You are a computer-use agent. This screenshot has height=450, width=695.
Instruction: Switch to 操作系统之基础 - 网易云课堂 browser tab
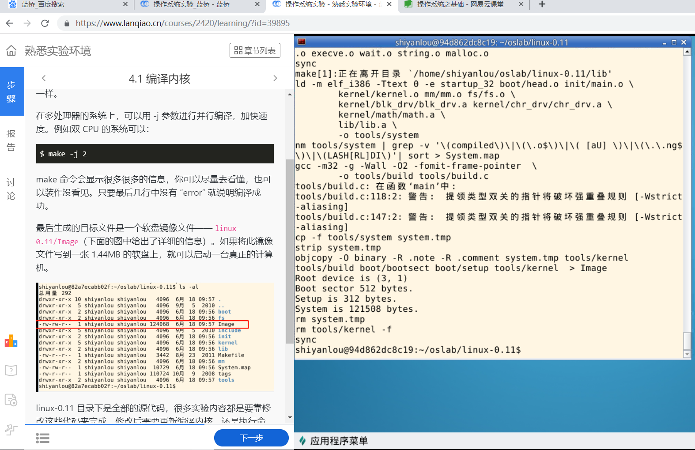(x=459, y=4)
